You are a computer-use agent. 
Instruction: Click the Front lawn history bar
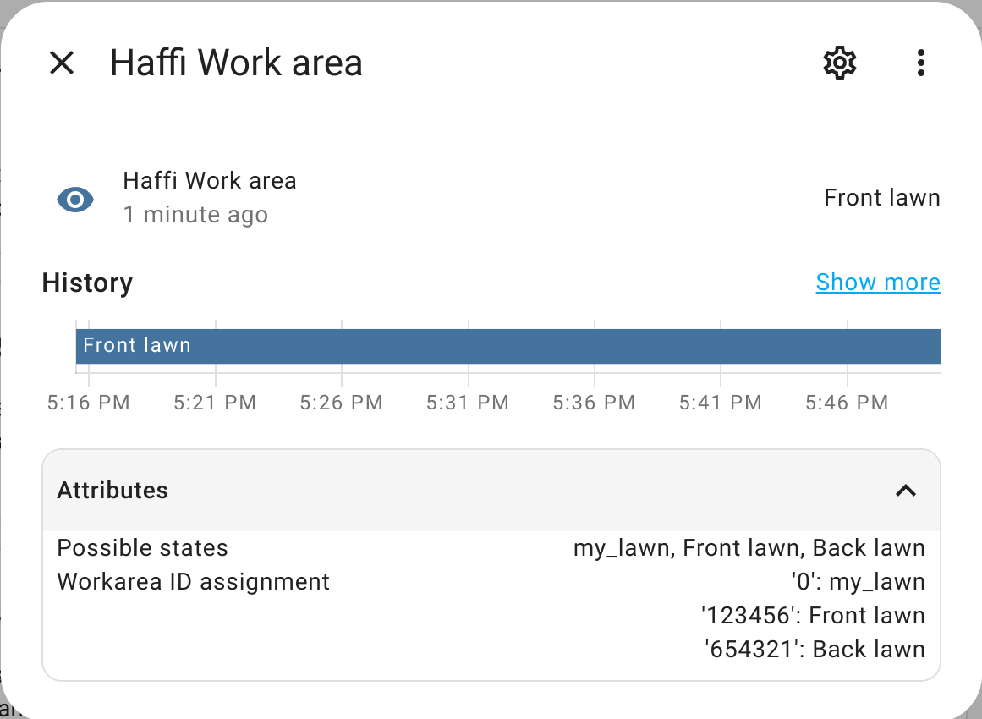click(x=507, y=346)
